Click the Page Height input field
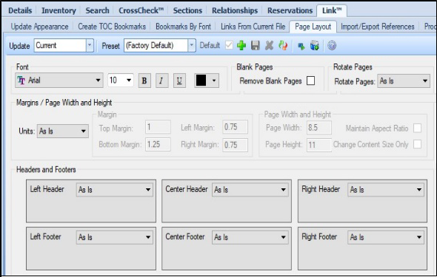The width and height of the screenshot is (437, 277). (x=319, y=145)
